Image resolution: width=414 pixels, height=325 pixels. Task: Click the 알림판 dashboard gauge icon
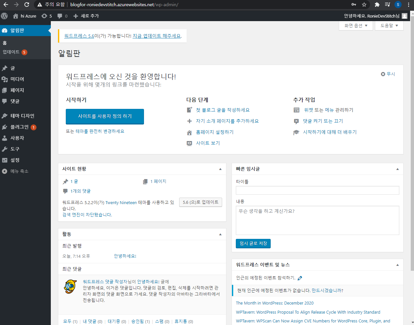[x=5, y=30]
